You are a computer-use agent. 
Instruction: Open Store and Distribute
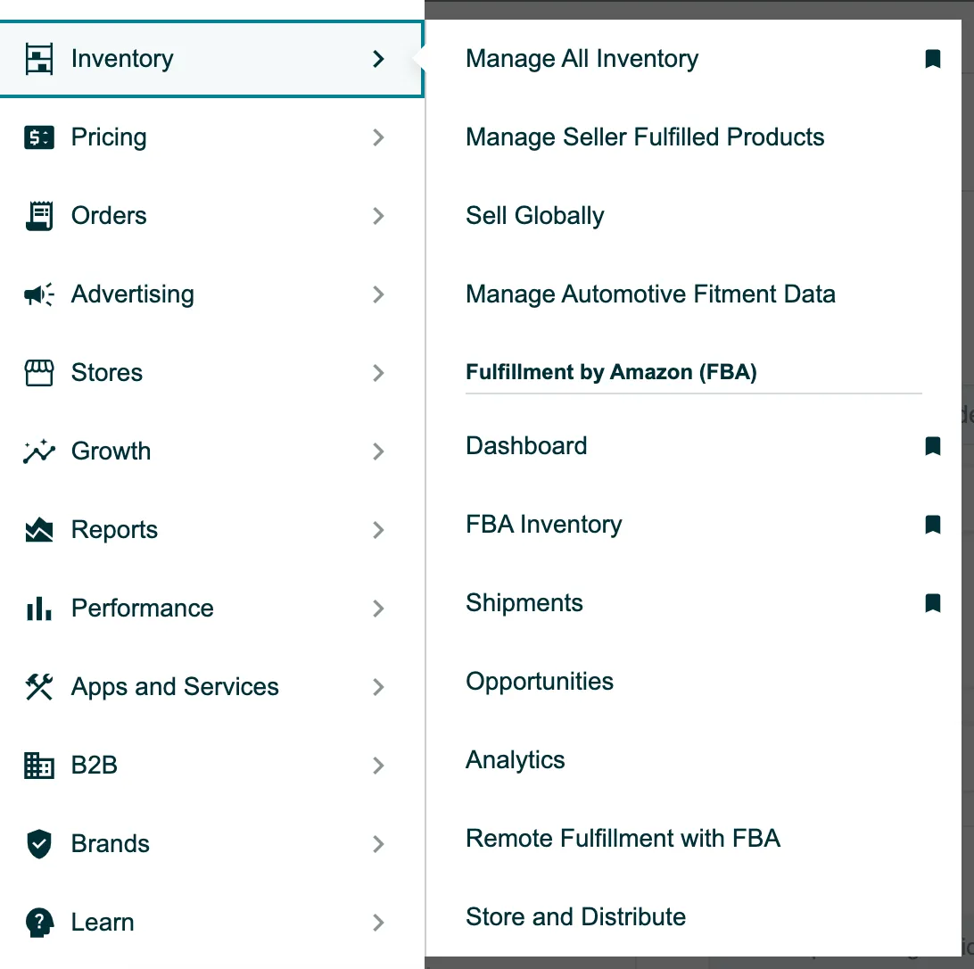point(575,916)
